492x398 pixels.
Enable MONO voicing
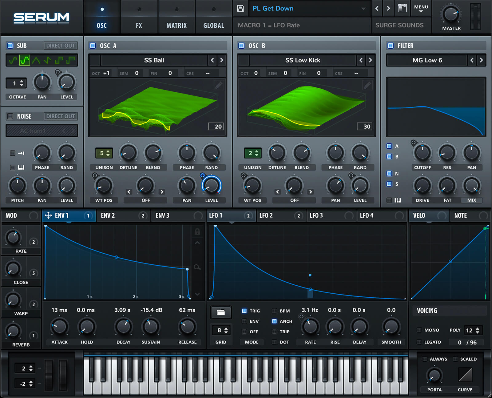[419, 330]
